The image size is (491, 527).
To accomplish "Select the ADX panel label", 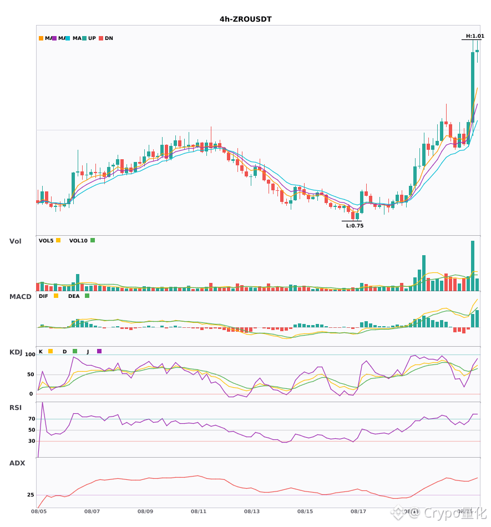I will [x=17, y=463].
